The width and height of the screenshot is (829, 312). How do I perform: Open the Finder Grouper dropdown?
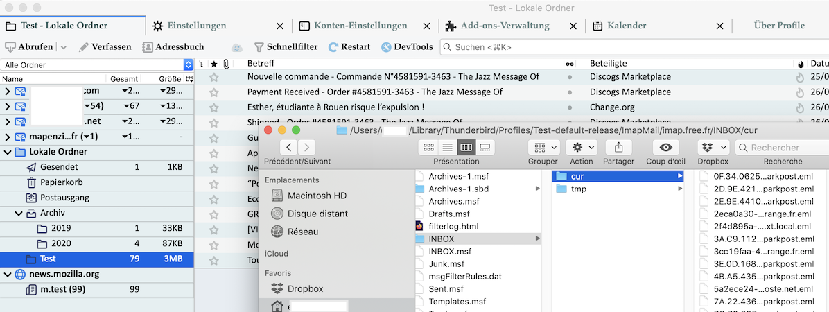[544, 147]
